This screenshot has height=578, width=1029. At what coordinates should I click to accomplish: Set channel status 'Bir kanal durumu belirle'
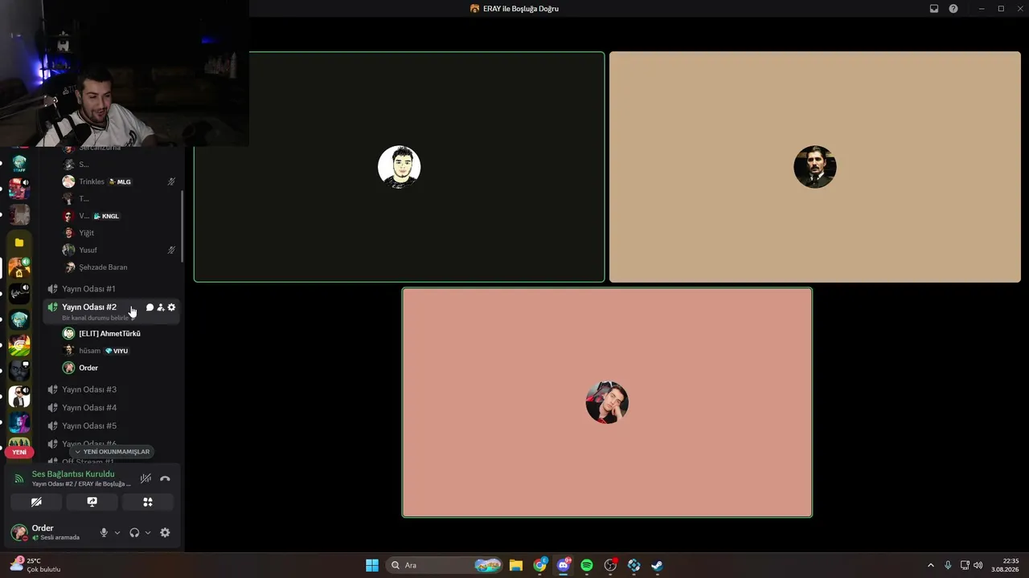coord(96,318)
